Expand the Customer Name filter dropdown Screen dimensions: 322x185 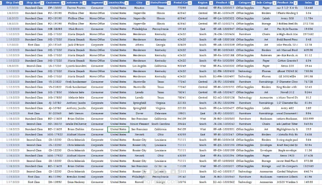point(85,3)
